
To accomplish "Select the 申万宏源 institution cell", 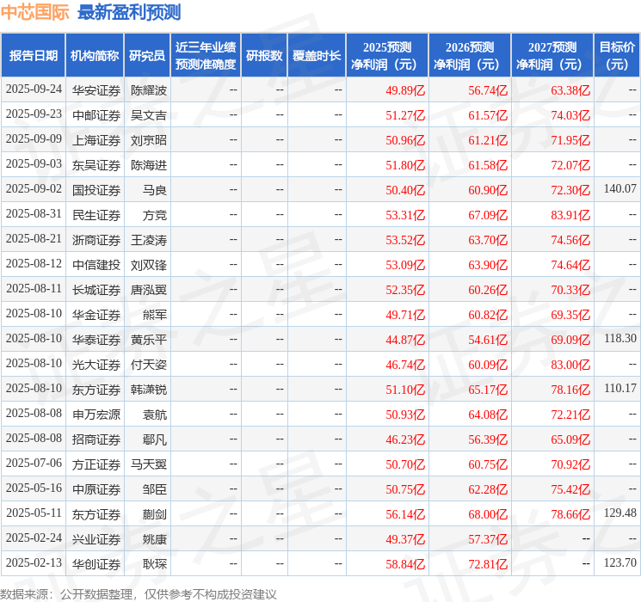I will tap(96, 415).
